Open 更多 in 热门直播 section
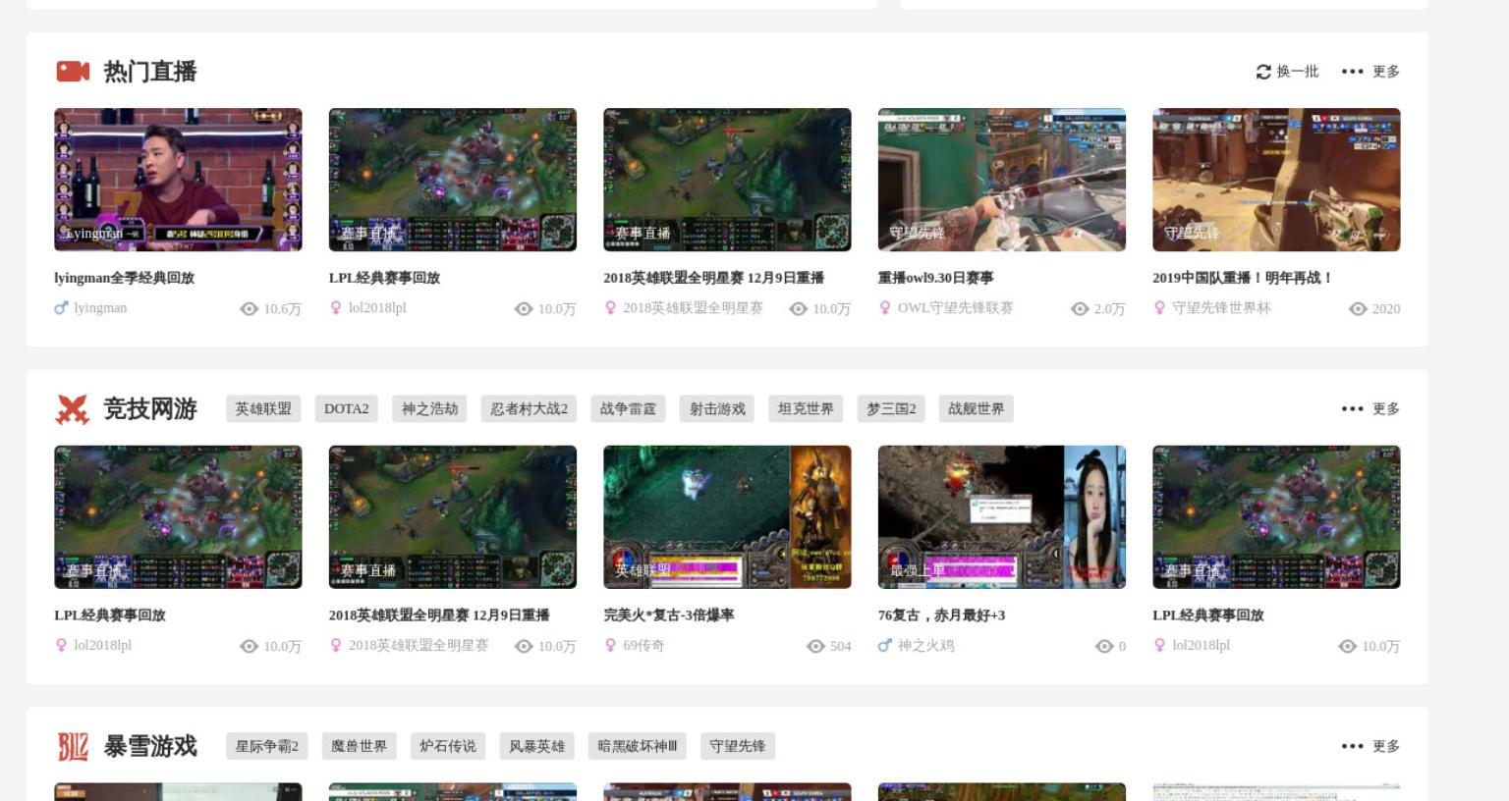The width and height of the screenshot is (1509, 801). pyautogui.click(x=1370, y=72)
